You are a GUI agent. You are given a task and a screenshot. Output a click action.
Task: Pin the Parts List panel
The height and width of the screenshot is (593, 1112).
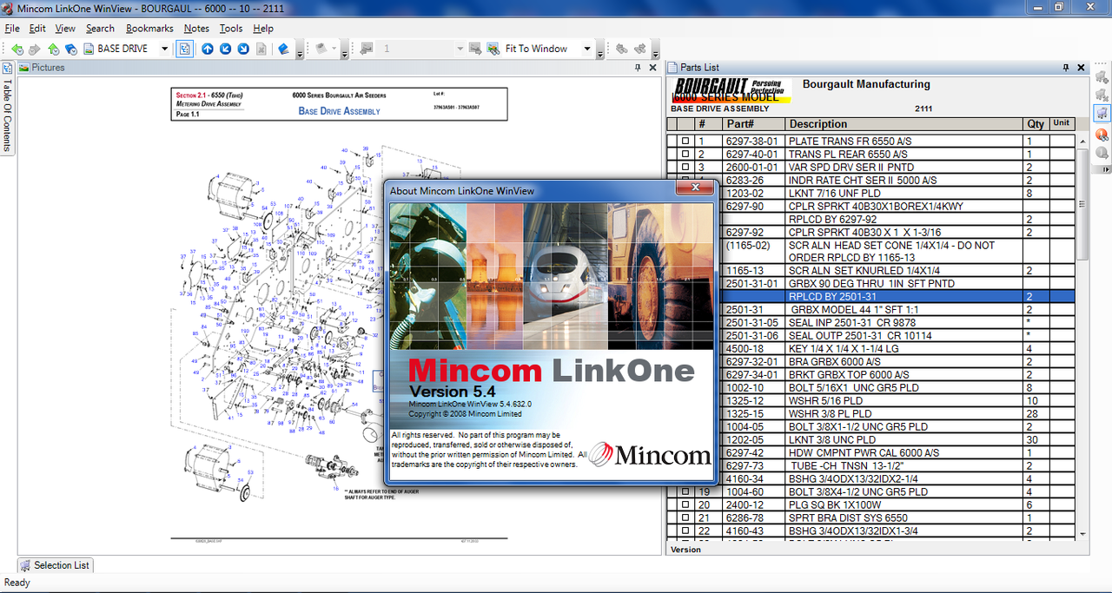pos(1066,67)
